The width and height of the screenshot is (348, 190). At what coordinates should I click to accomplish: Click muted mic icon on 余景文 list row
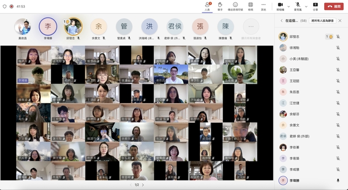pyautogui.click(x=338, y=125)
